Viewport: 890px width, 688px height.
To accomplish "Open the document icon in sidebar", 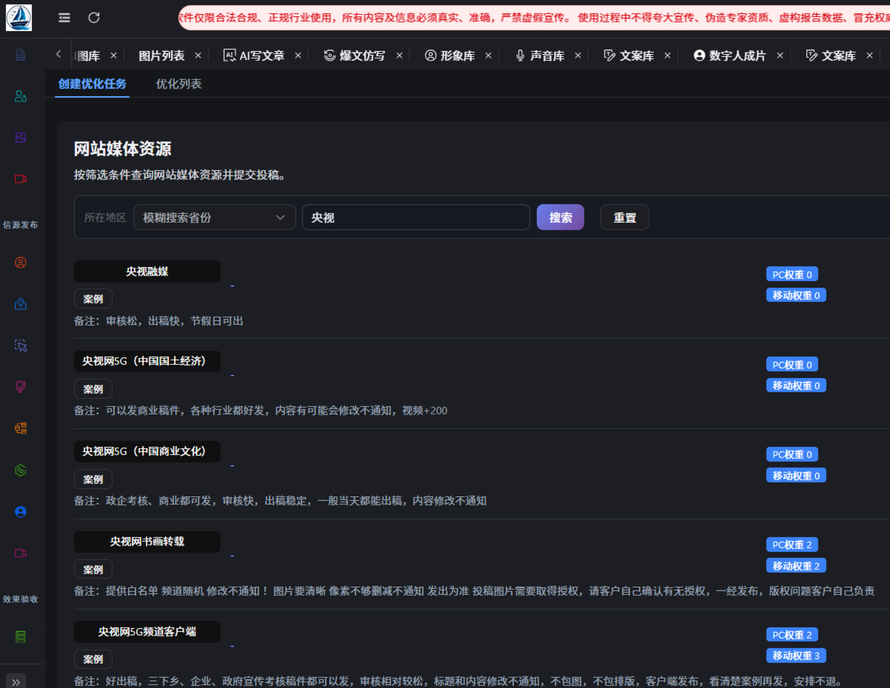I will [21, 54].
